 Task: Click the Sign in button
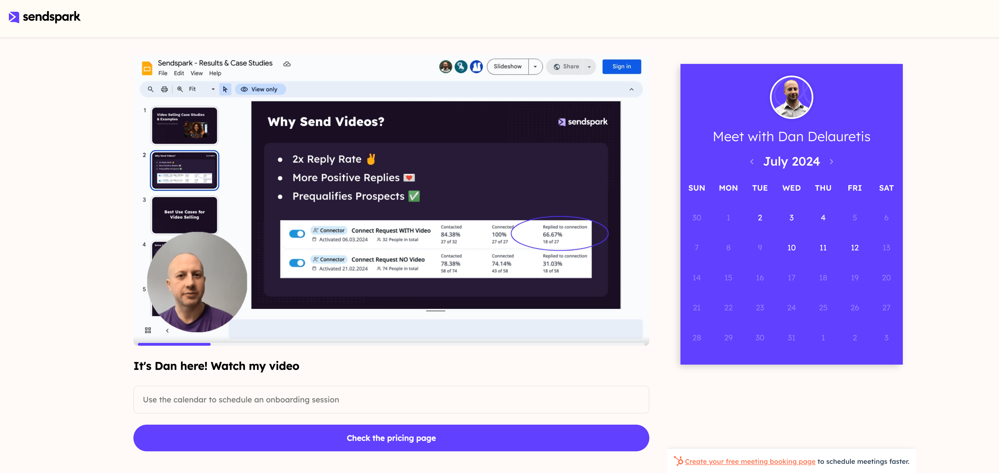tap(621, 66)
